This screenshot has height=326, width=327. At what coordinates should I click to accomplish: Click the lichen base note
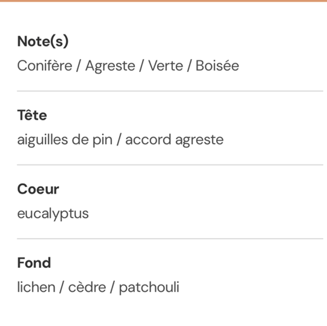[x=36, y=287]
